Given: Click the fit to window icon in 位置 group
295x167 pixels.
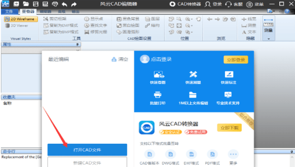Looking at the screenshot, I should click(179, 26).
